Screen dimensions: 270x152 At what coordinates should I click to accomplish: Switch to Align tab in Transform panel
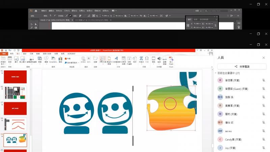pyautogui.click(x=195, y=20)
